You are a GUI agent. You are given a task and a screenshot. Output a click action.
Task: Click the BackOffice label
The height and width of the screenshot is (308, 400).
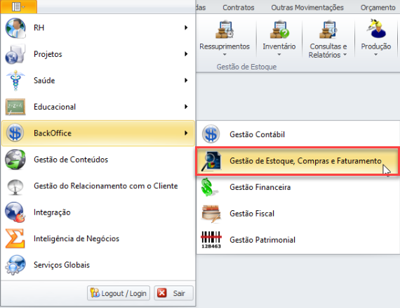tap(53, 133)
